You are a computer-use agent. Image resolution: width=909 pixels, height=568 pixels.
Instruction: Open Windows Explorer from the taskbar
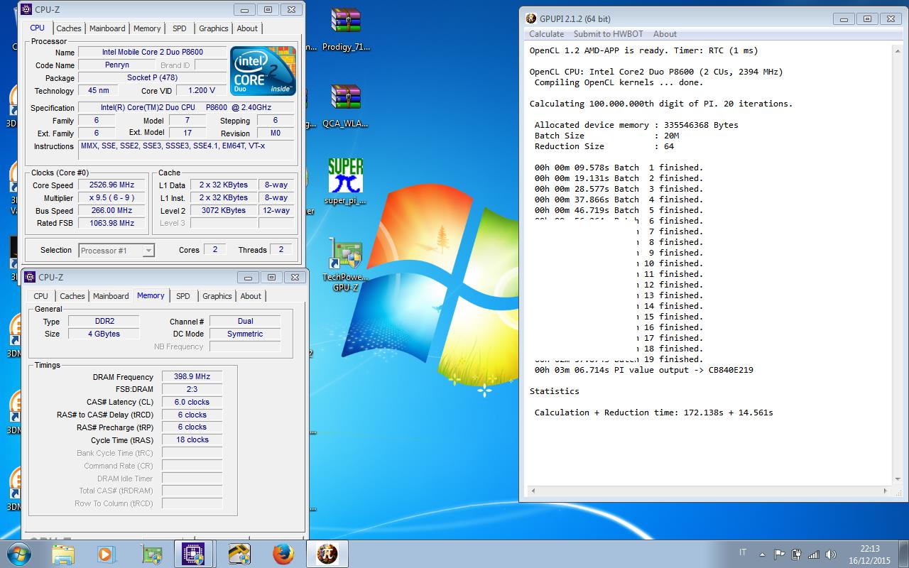pyautogui.click(x=62, y=554)
